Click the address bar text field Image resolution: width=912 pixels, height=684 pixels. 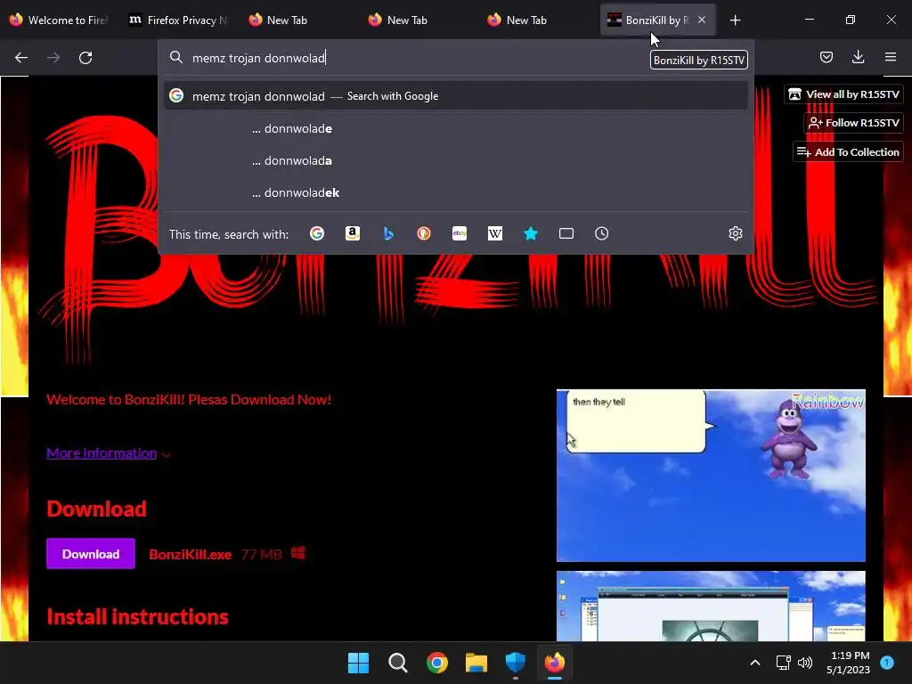(407, 58)
